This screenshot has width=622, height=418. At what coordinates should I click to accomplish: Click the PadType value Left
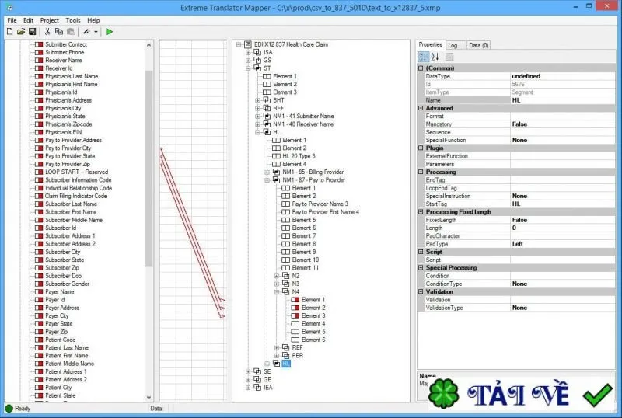[562, 244]
